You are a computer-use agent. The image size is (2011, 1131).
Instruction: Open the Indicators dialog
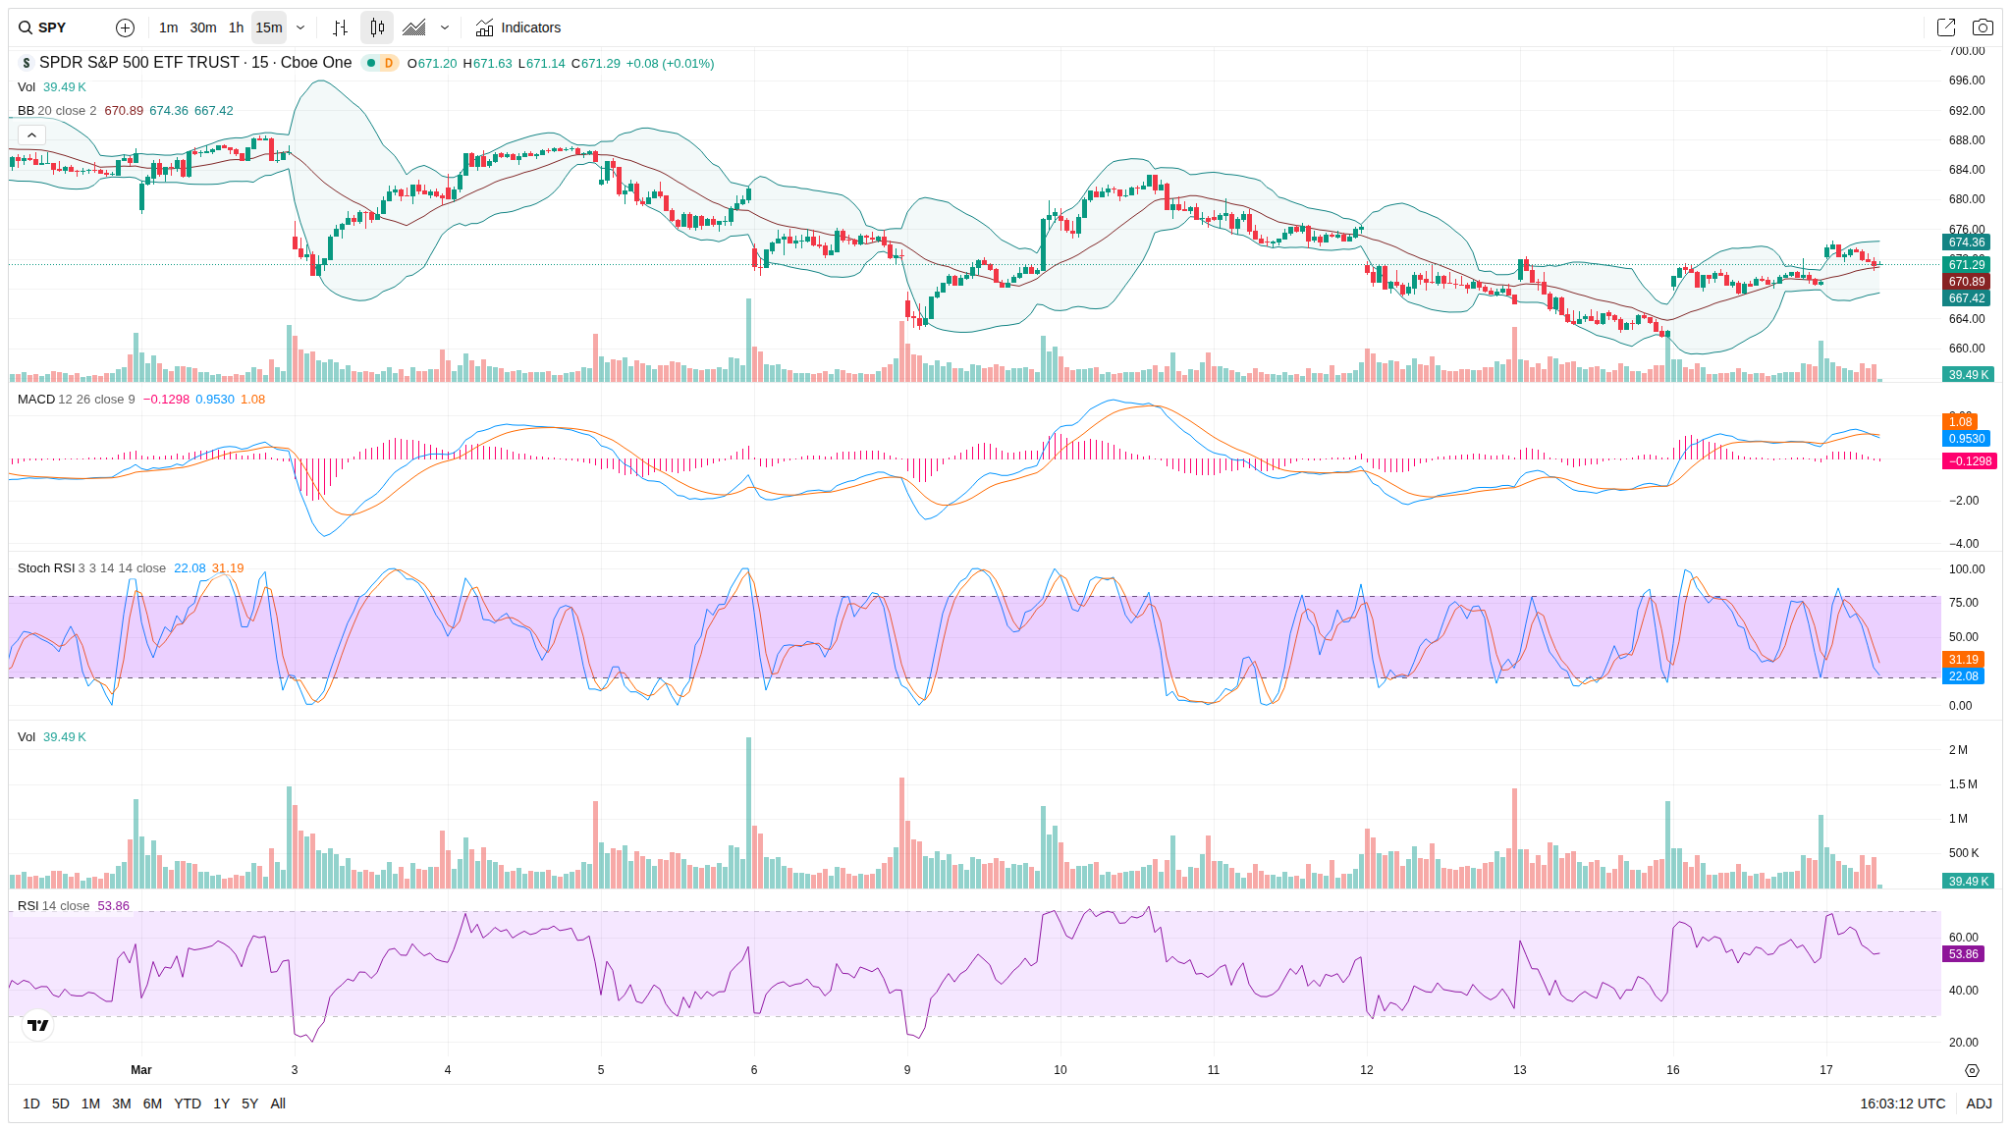pyautogui.click(x=518, y=27)
